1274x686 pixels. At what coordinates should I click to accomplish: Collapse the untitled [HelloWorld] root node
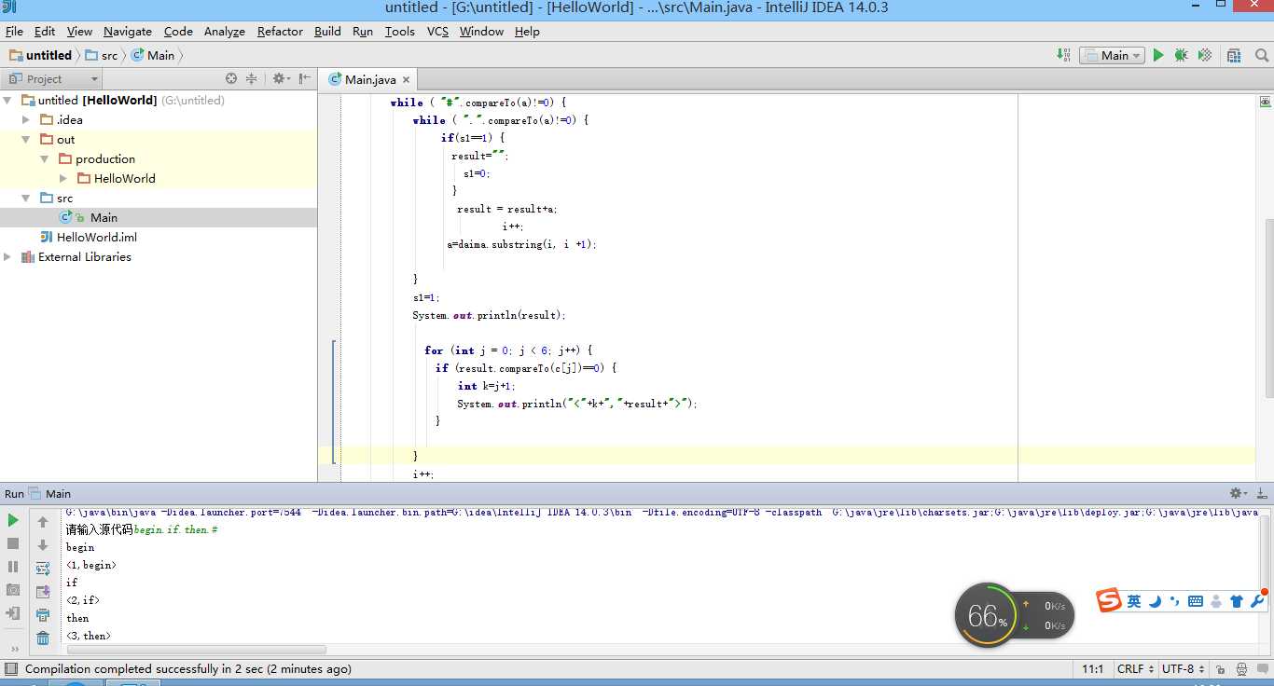click(x=7, y=100)
